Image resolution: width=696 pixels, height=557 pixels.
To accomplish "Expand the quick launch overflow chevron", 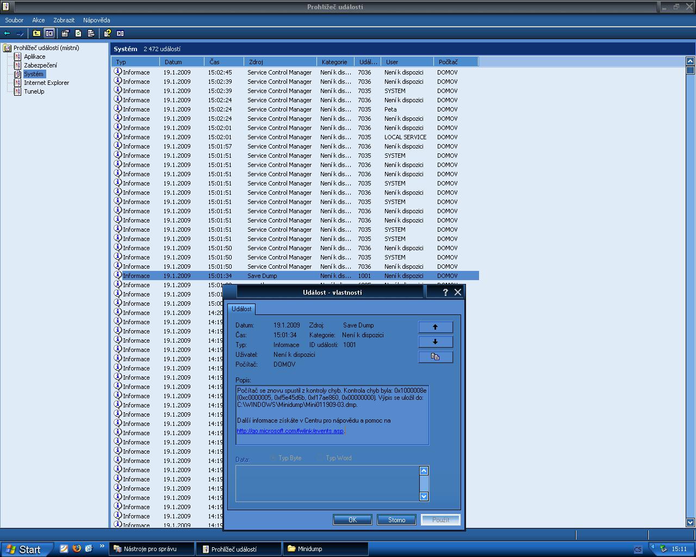I will click(102, 547).
